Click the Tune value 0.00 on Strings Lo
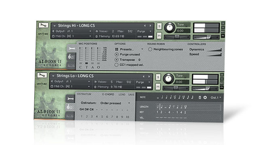The image size is (259, 145). point(179,82)
